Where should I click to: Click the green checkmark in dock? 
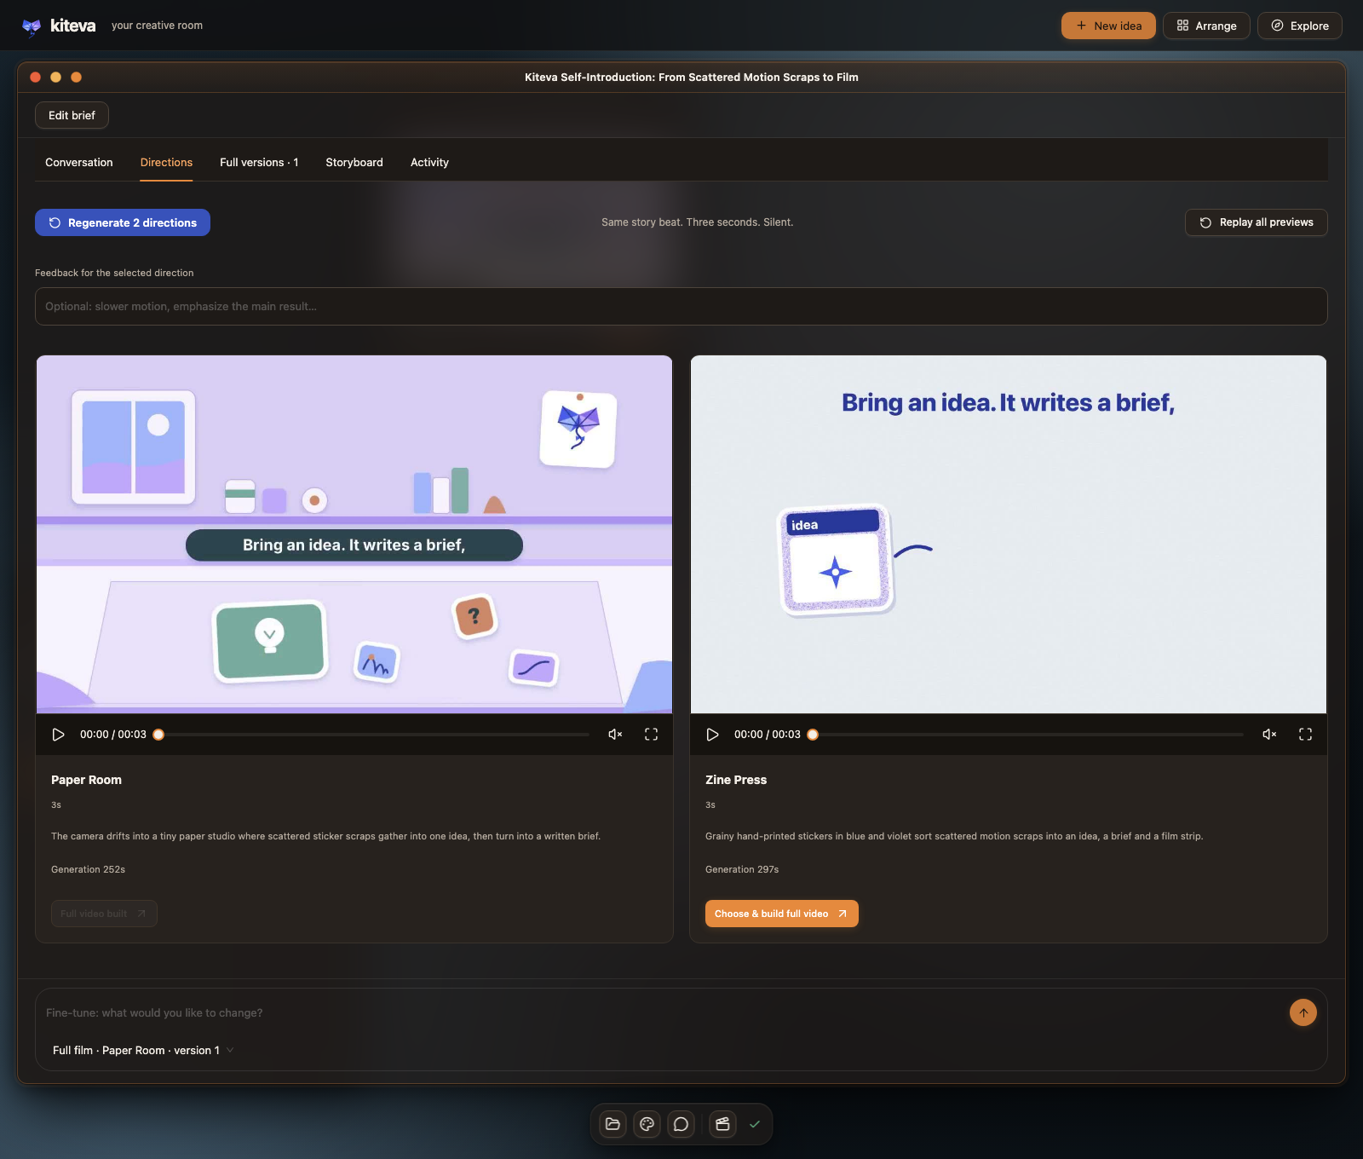754,1124
